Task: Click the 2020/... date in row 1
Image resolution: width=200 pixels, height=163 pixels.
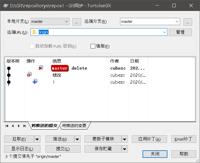Action: coord(138,82)
